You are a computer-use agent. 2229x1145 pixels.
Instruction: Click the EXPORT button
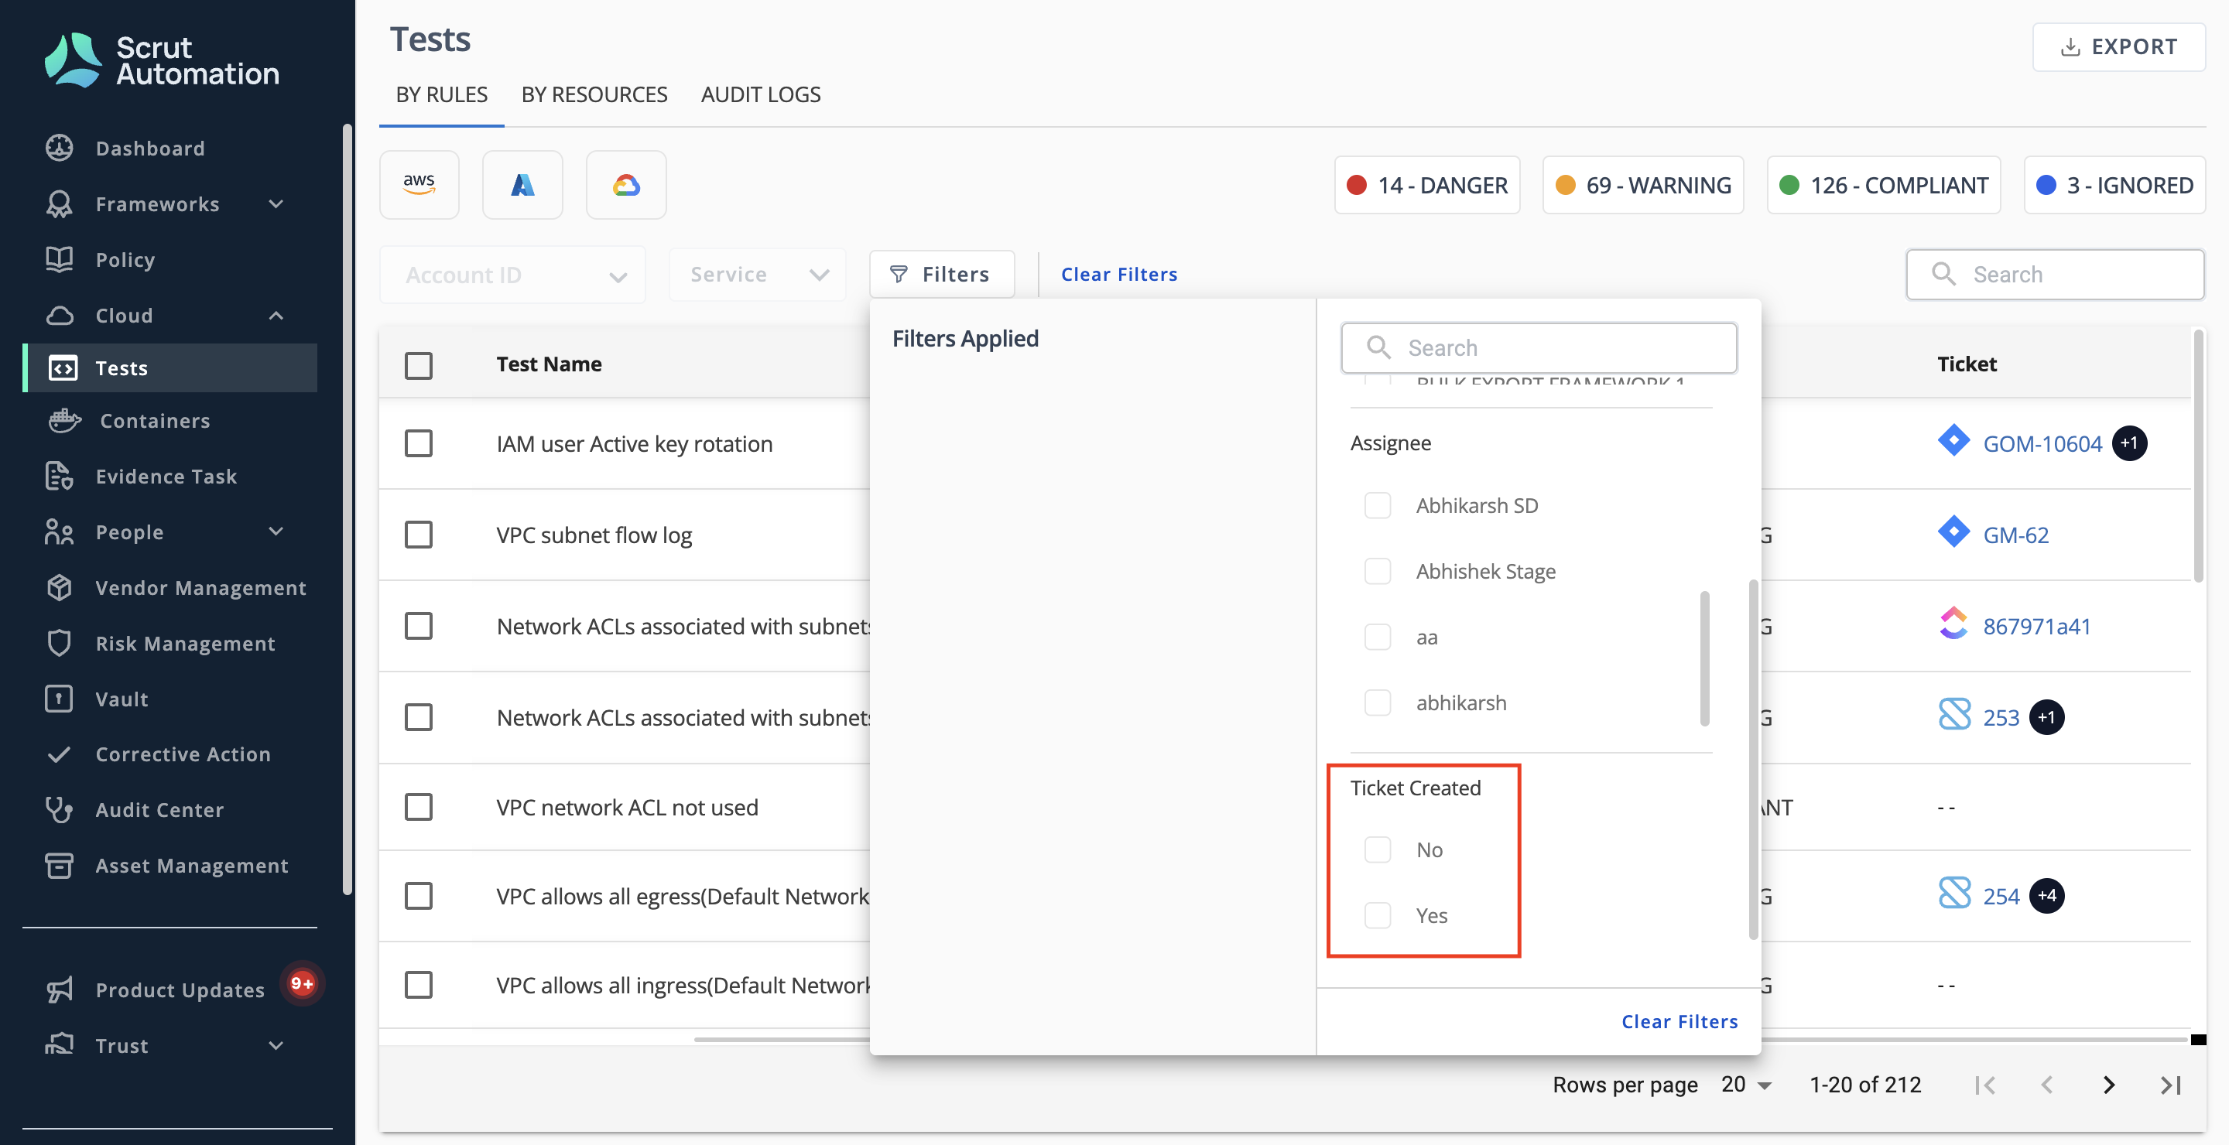coord(2118,46)
